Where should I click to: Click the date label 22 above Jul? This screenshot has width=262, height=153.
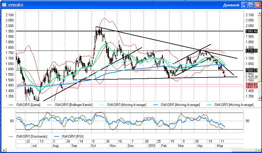(x=28, y=141)
